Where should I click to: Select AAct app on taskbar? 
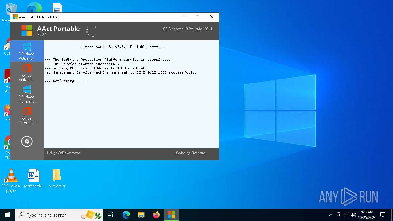click(x=171, y=215)
